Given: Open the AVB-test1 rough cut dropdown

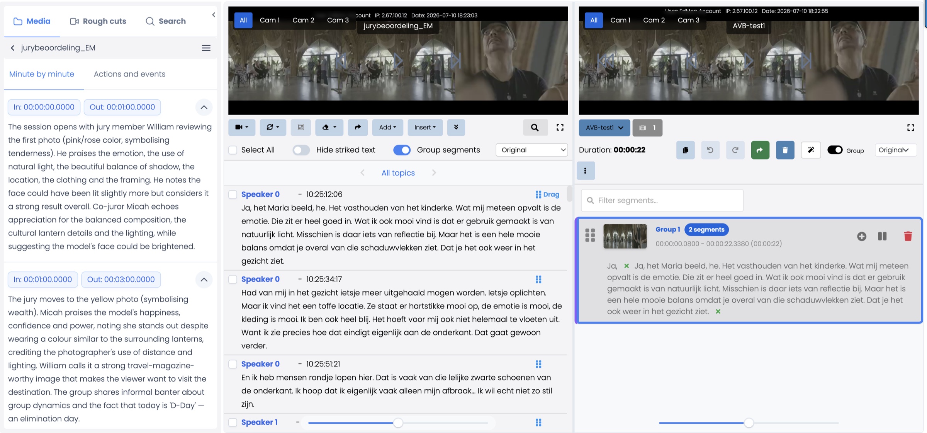Looking at the screenshot, I should click(604, 128).
